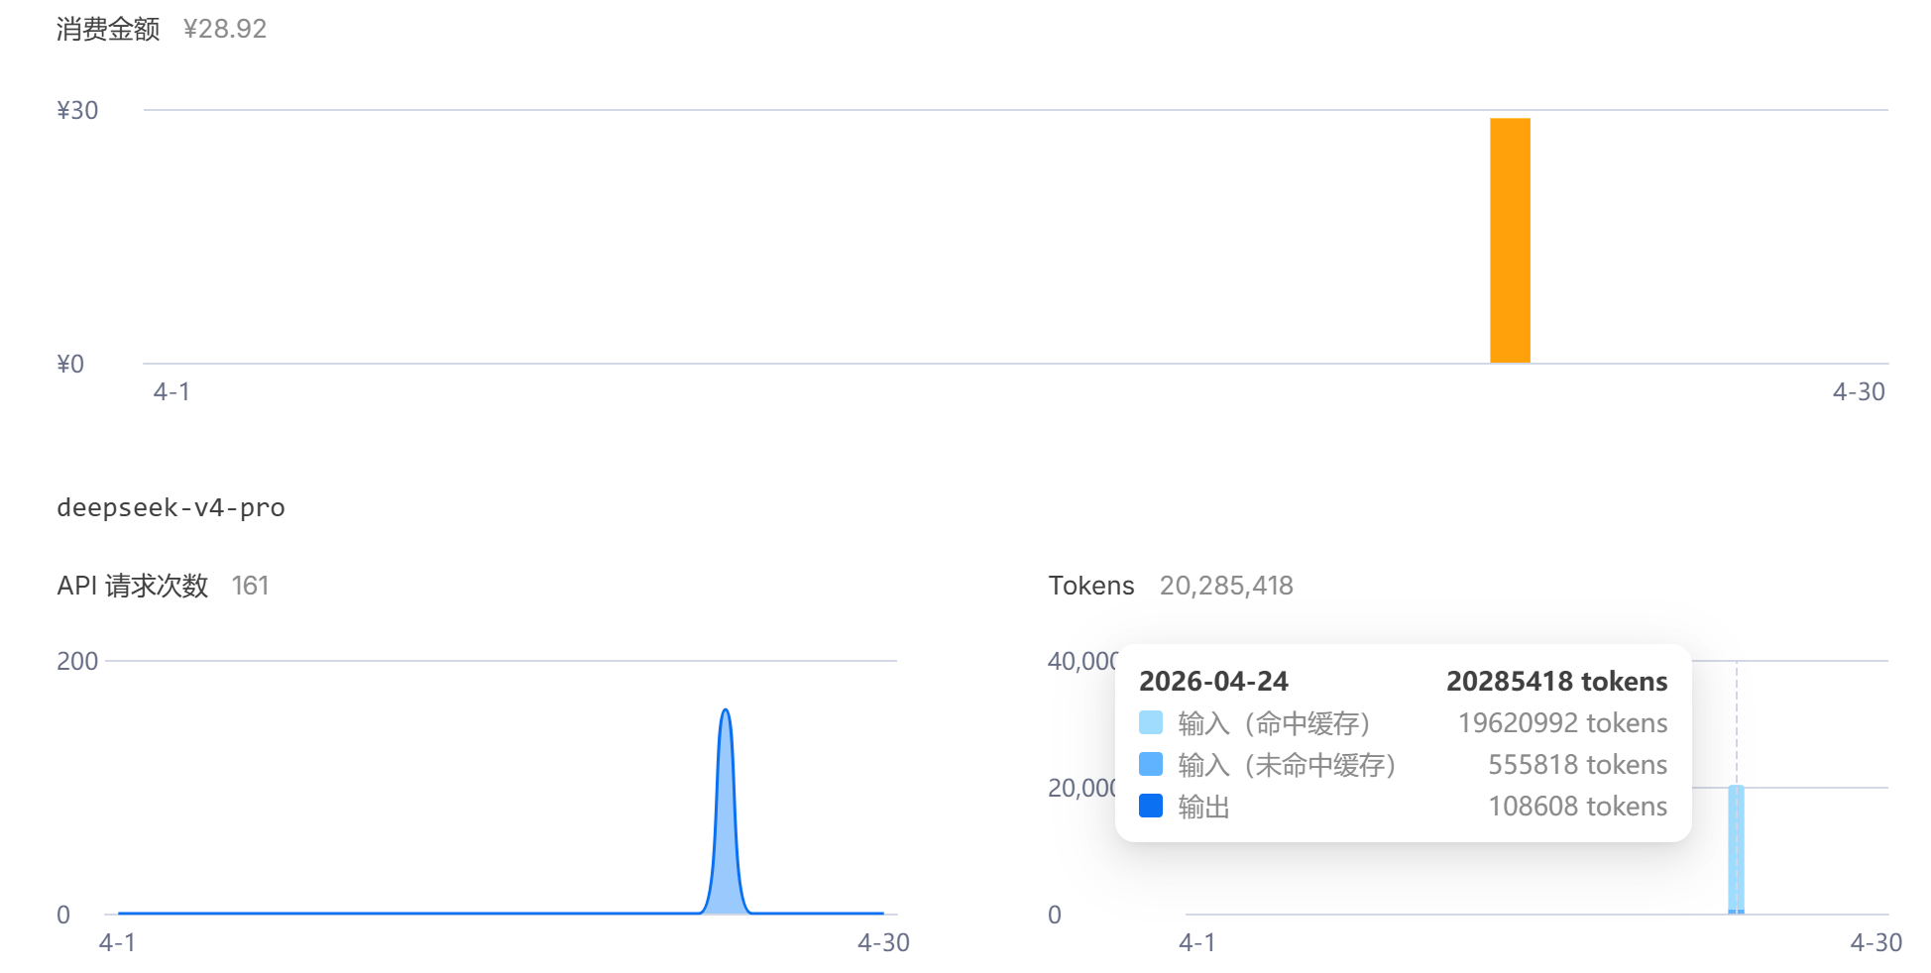The width and height of the screenshot is (1931, 973).
Task: Click the ¥28.92 total amount
Action: (225, 29)
